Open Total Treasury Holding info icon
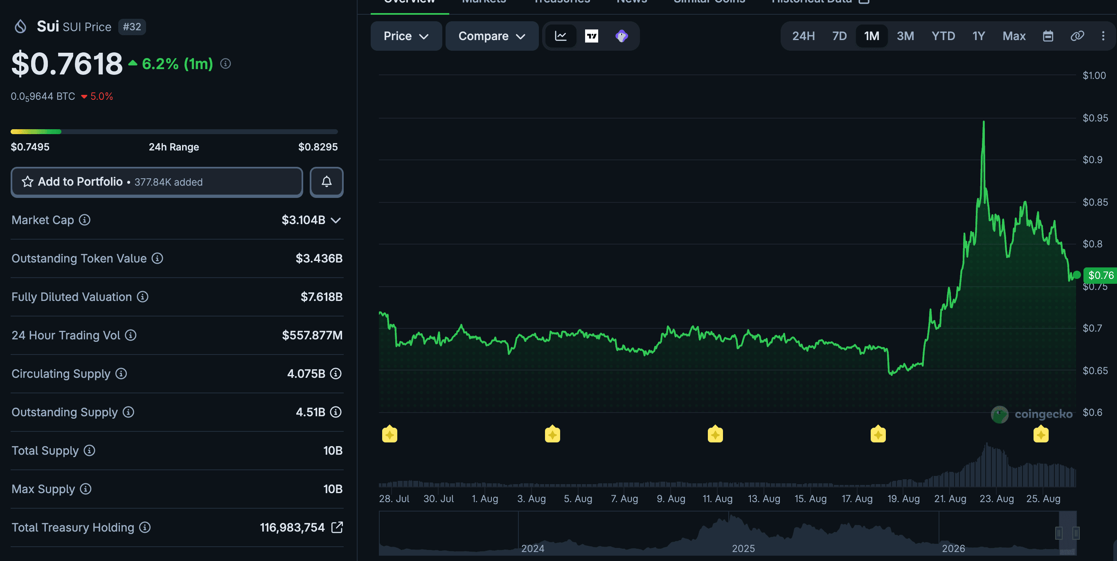This screenshot has width=1117, height=561. pos(145,527)
